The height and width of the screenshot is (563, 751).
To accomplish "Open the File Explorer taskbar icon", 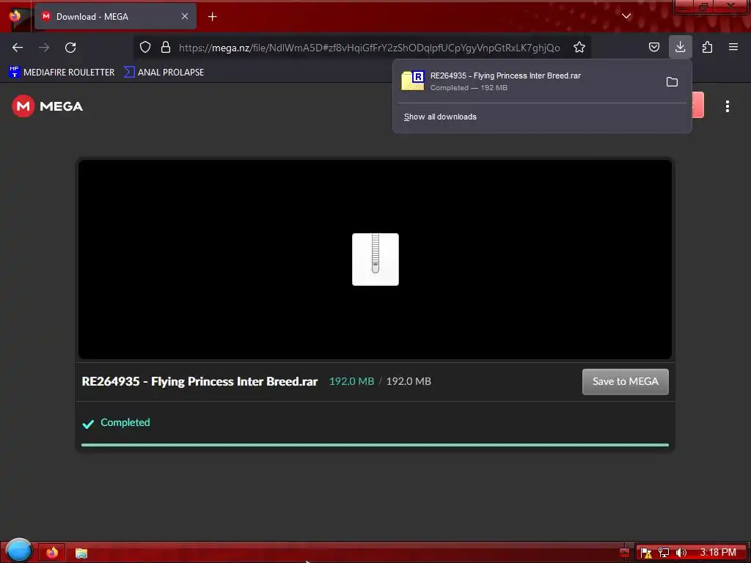I will coord(81,553).
